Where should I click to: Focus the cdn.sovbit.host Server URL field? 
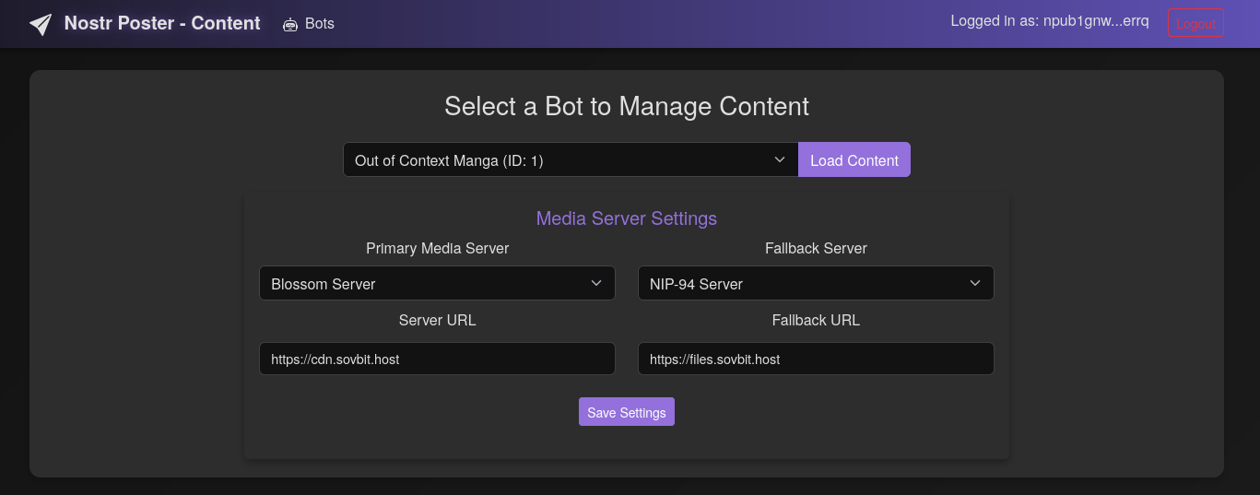click(437, 359)
